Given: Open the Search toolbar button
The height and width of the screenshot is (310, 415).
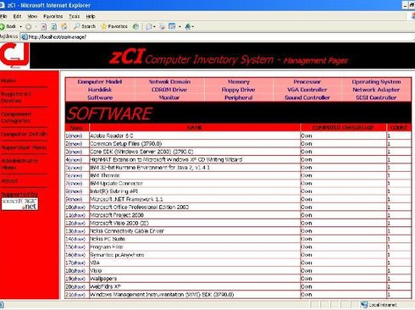Looking at the screenshot, I should coord(85,26).
